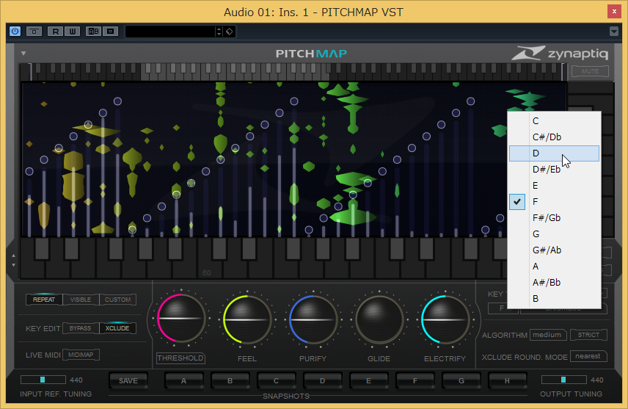
Task: Pick B from the key list
Action: click(555, 299)
